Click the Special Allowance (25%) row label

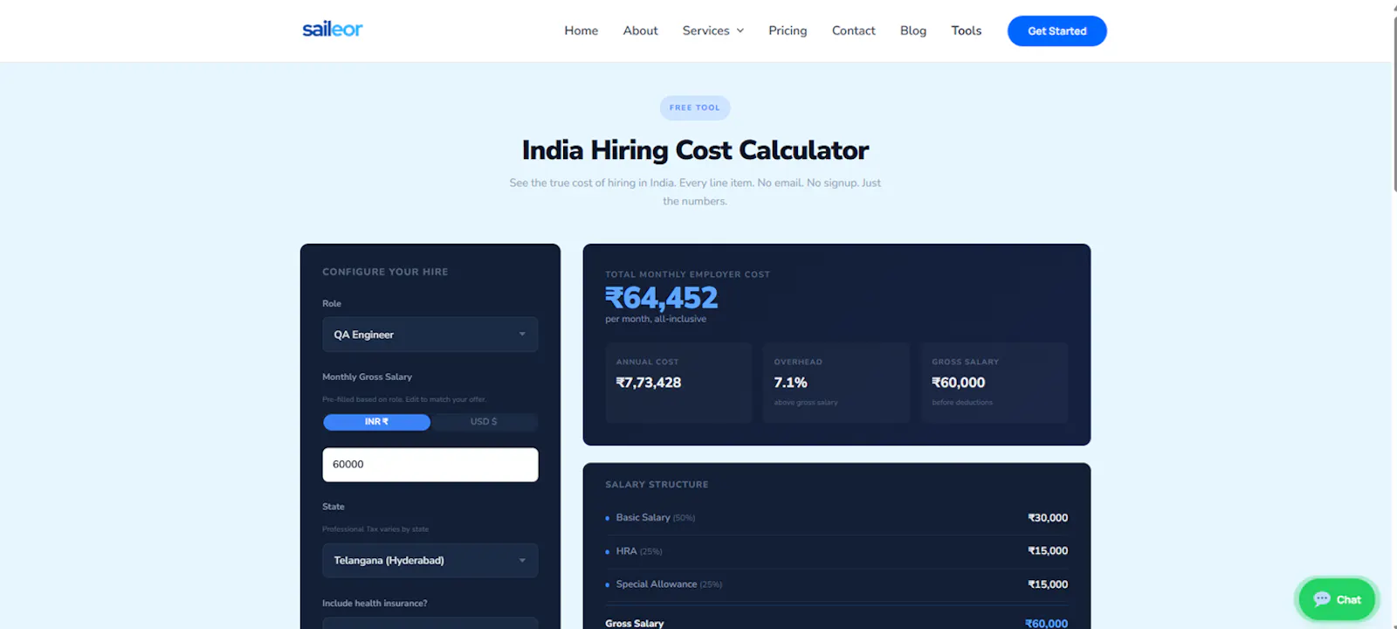[x=669, y=584]
